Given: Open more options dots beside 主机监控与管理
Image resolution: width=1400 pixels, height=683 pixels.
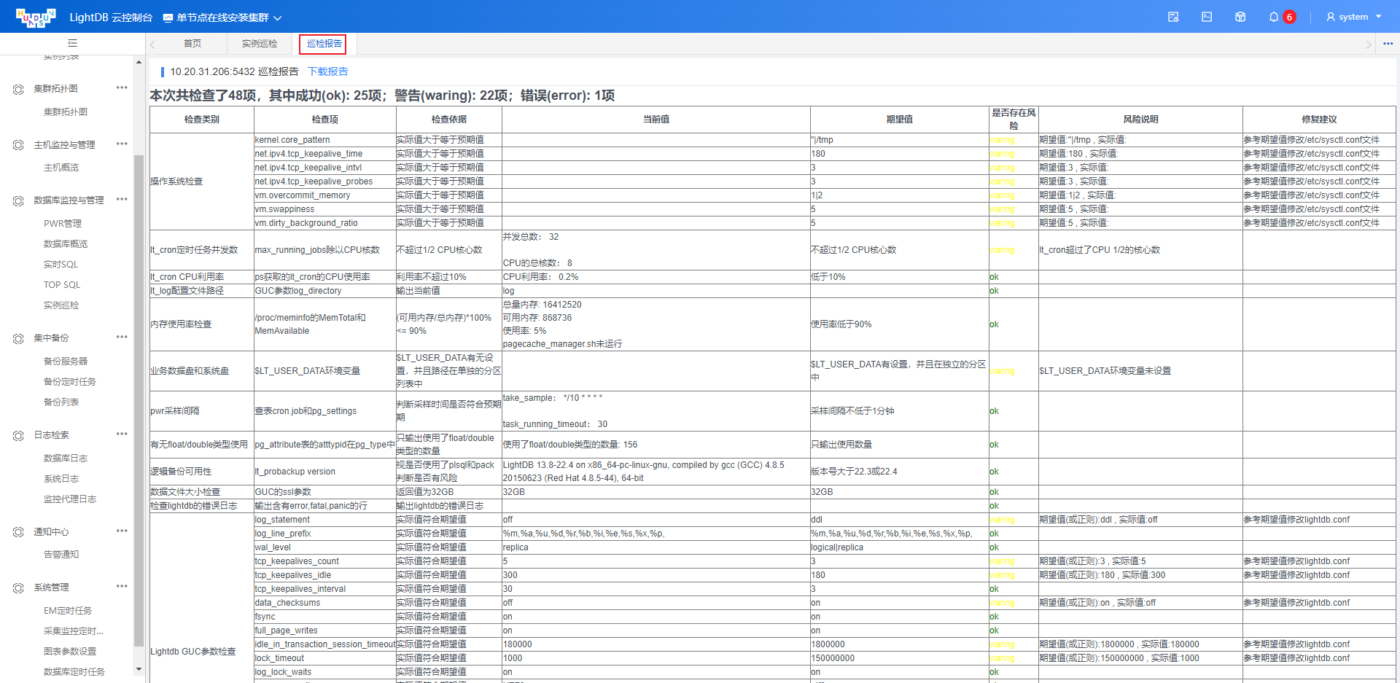Looking at the screenshot, I should (x=122, y=144).
